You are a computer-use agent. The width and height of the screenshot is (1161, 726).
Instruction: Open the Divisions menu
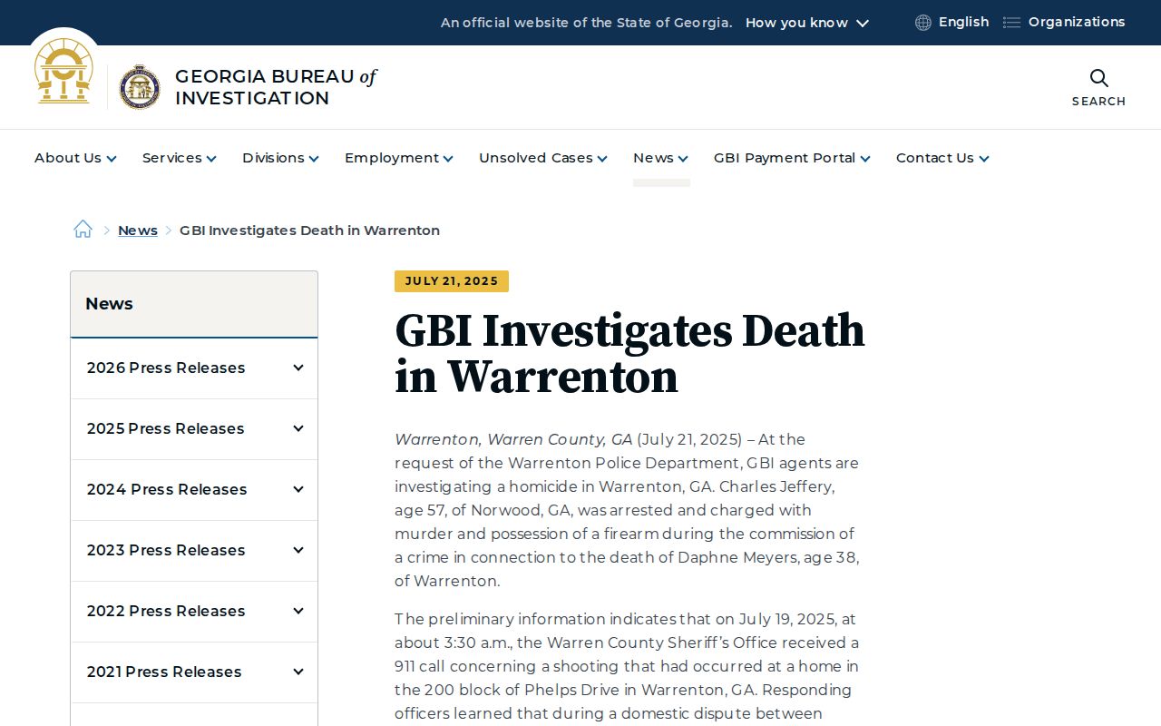click(280, 158)
